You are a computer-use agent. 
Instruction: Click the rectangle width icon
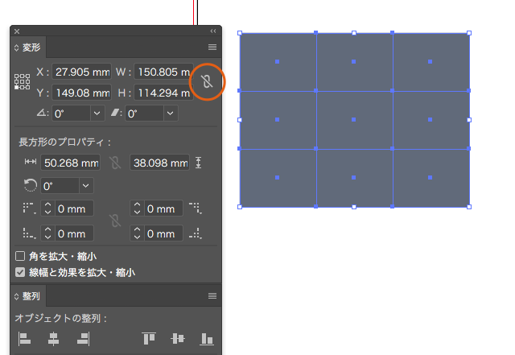click(x=31, y=161)
